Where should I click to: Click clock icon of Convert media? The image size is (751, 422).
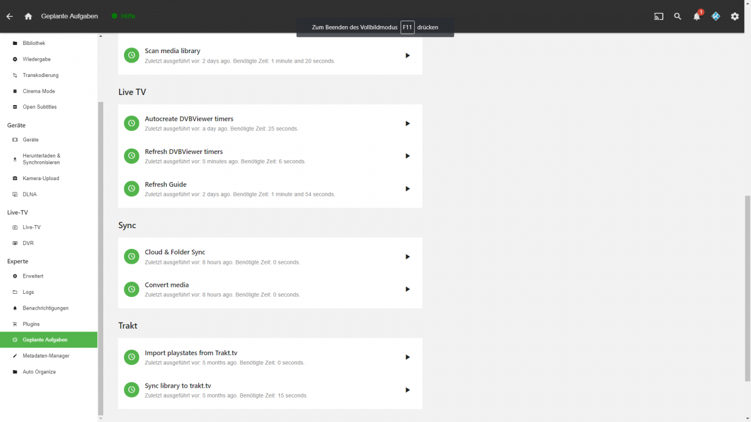click(131, 289)
